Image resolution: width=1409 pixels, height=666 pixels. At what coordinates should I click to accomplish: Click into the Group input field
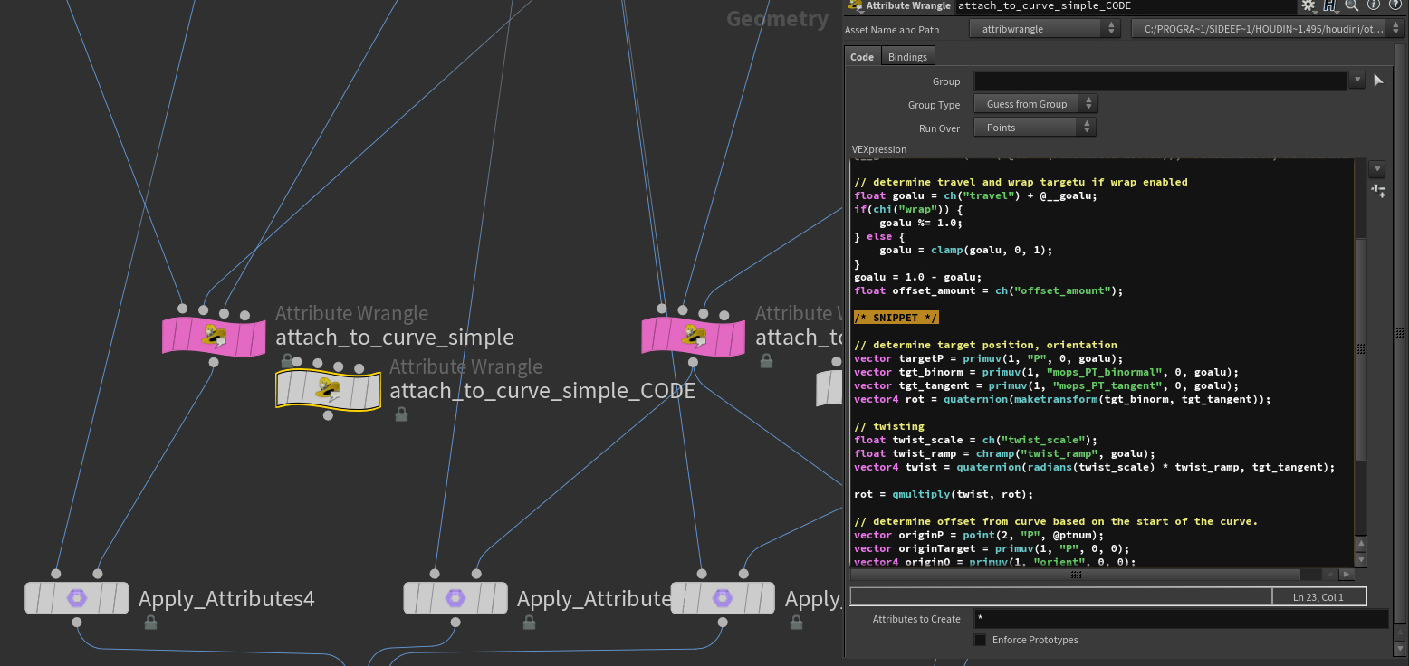pos(1160,81)
